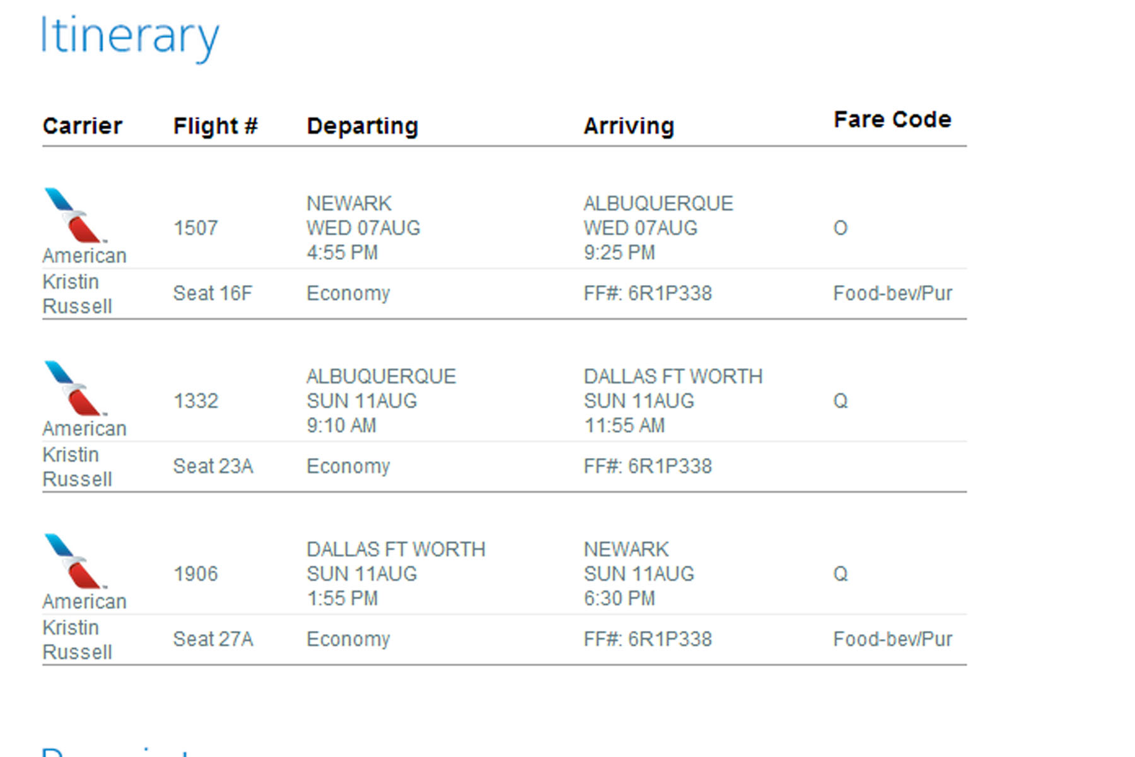The image size is (1135, 757).
Task: Click the Itinerary heading
Action: point(130,37)
